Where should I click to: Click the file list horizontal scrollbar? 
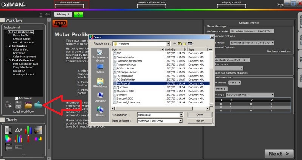pyautogui.click(x=160, y=108)
